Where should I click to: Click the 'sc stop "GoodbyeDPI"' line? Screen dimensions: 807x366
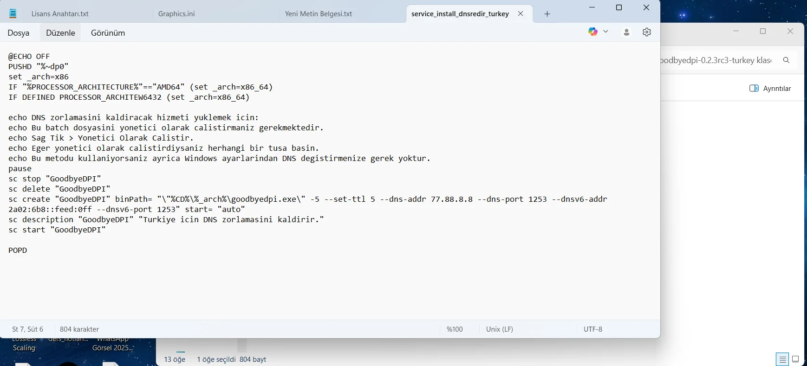[x=55, y=179]
